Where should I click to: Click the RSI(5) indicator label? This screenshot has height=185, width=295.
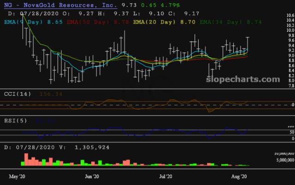14,121
